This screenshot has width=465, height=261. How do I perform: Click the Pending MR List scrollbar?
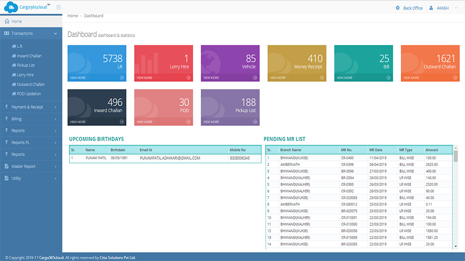(x=456, y=198)
